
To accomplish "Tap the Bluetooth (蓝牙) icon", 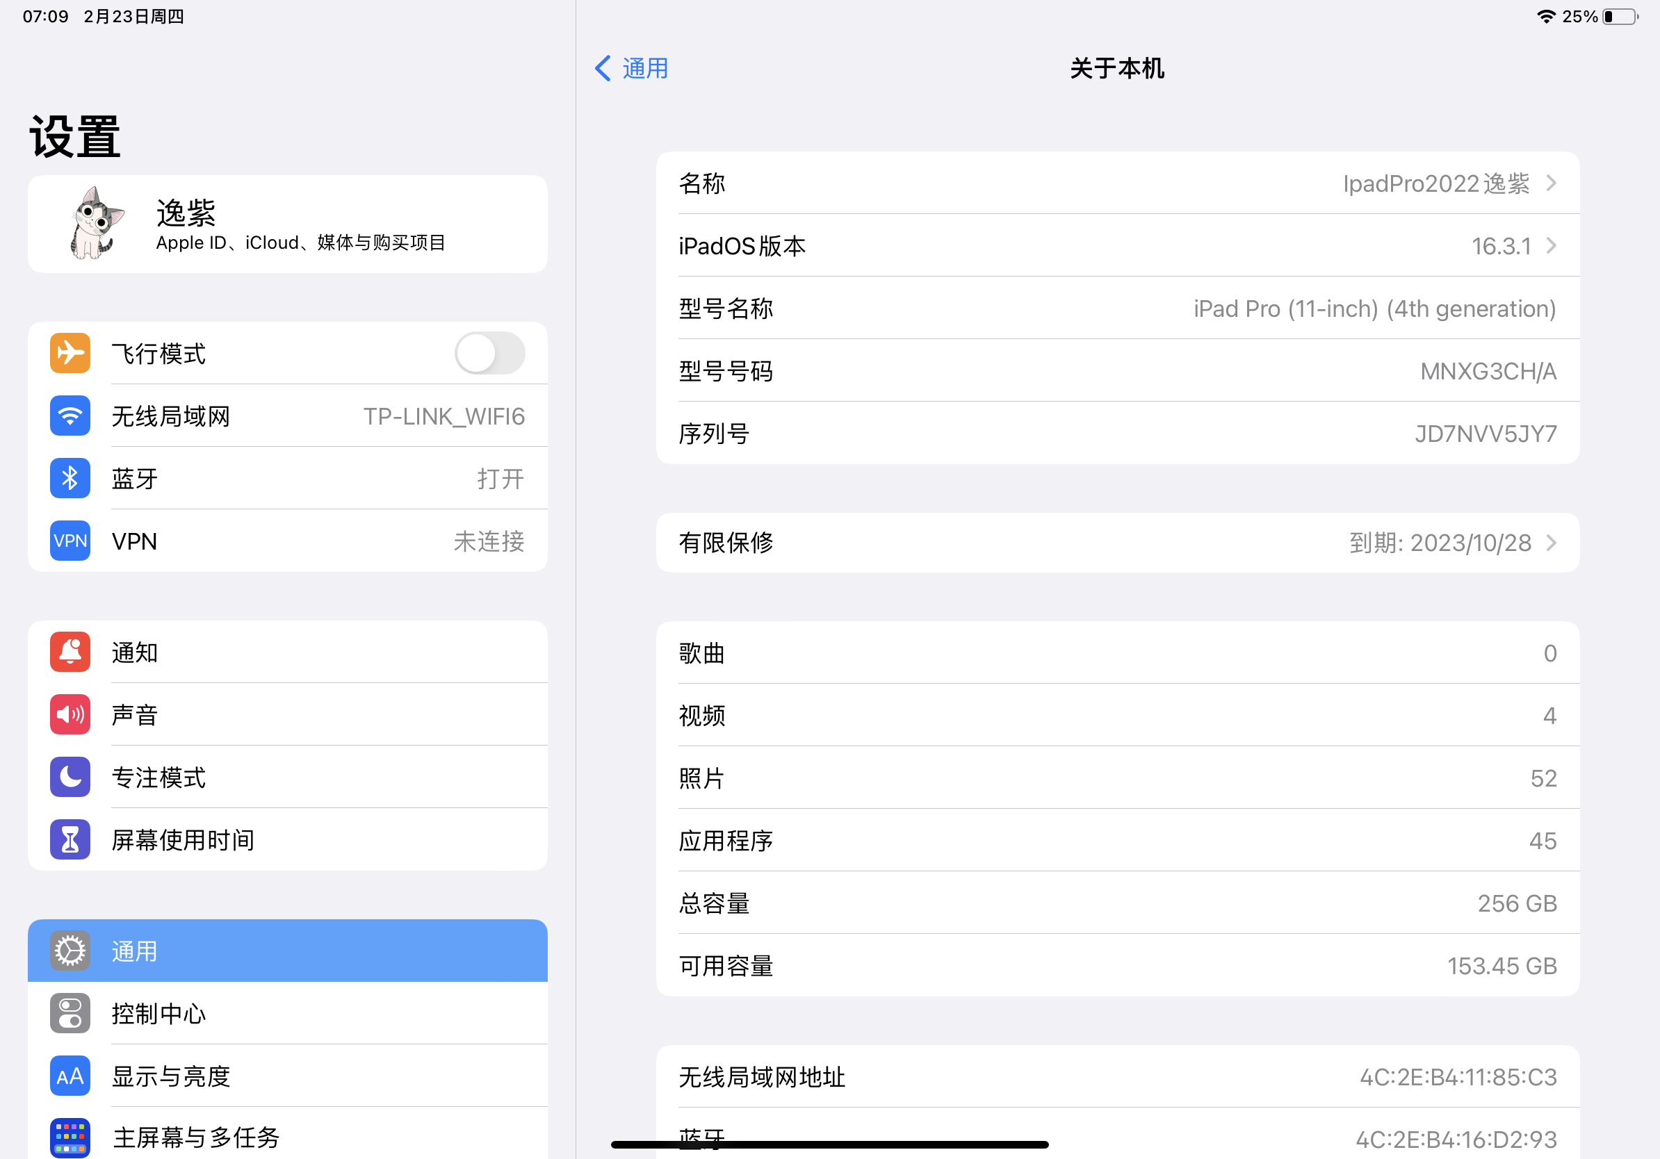I will click(x=70, y=478).
